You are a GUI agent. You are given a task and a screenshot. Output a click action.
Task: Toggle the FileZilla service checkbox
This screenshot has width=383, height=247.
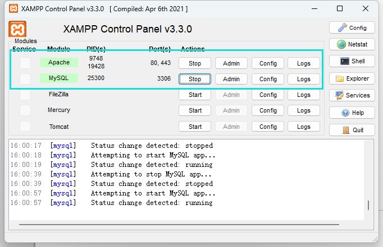click(25, 95)
